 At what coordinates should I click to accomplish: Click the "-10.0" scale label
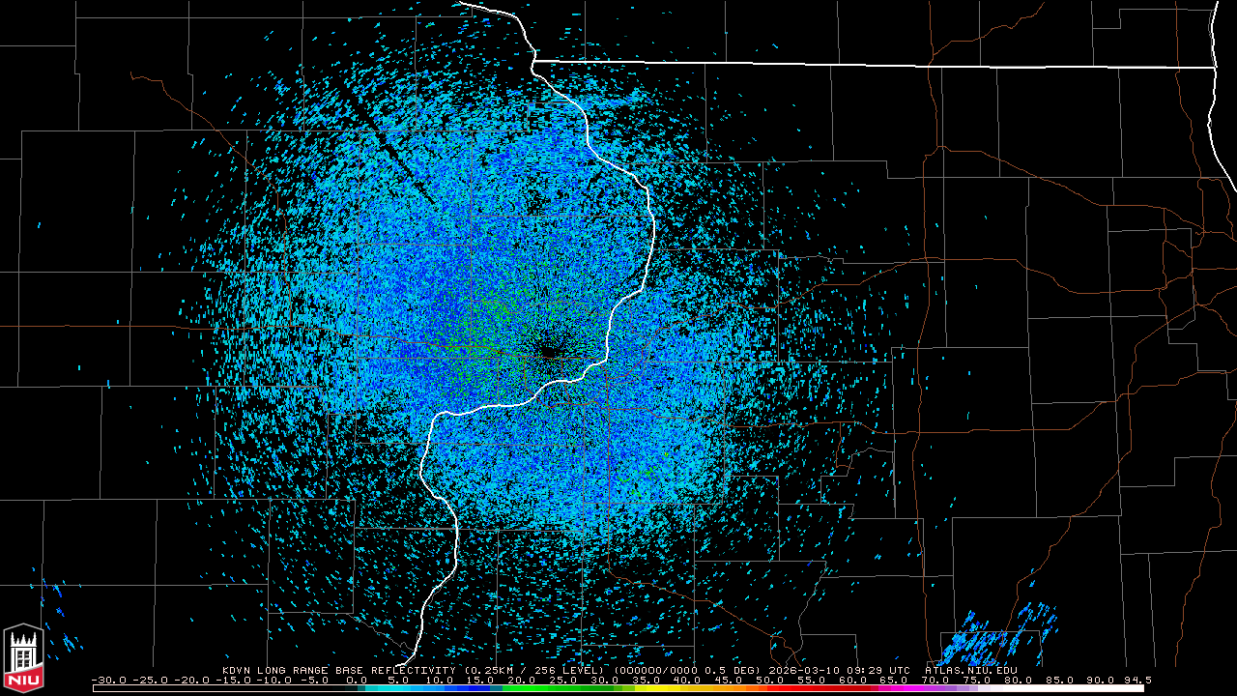[274, 680]
